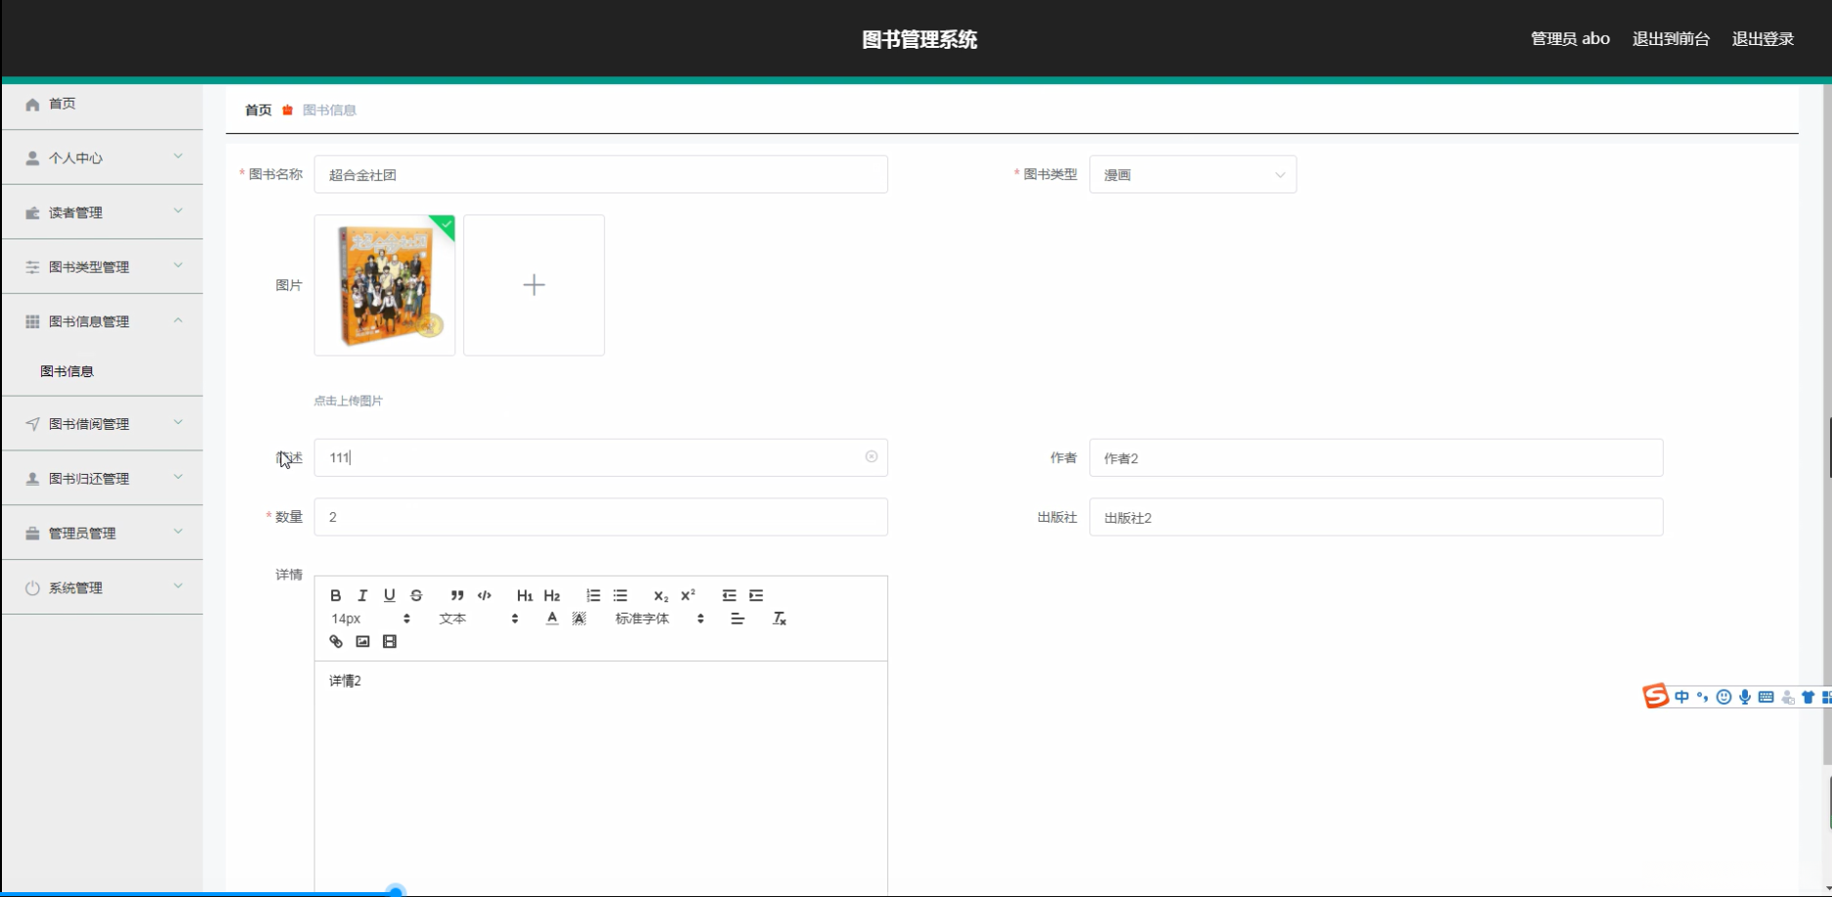Open the 图书类型 dropdown showing 漫画
The image size is (1832, 897).
pyautogui.click(x=1192, y=175)
